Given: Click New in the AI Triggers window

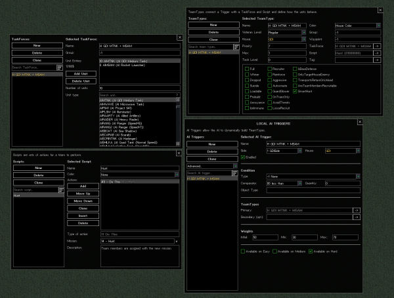Looking at the screenshot, I should click(212, 144).
